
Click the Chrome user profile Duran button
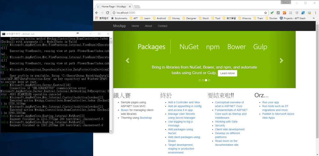point(286,2)
